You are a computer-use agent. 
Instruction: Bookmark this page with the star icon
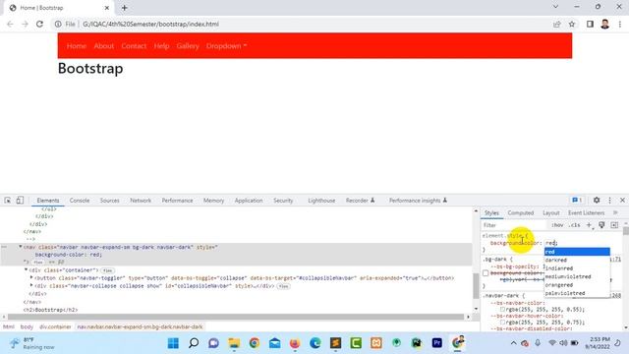coord(572,24)
